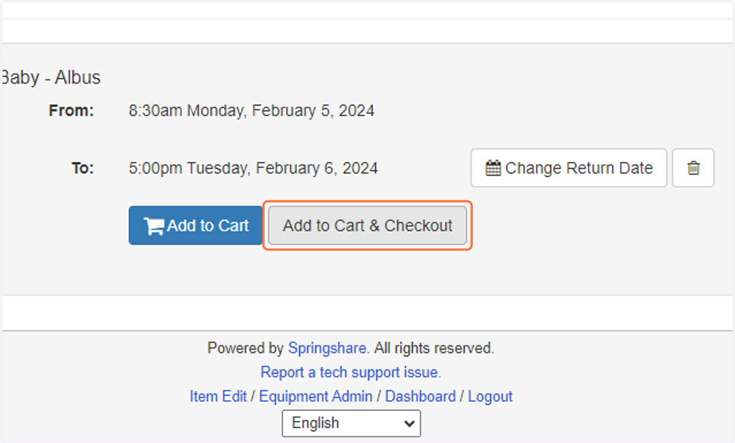Click the To: label

point(83,168)
